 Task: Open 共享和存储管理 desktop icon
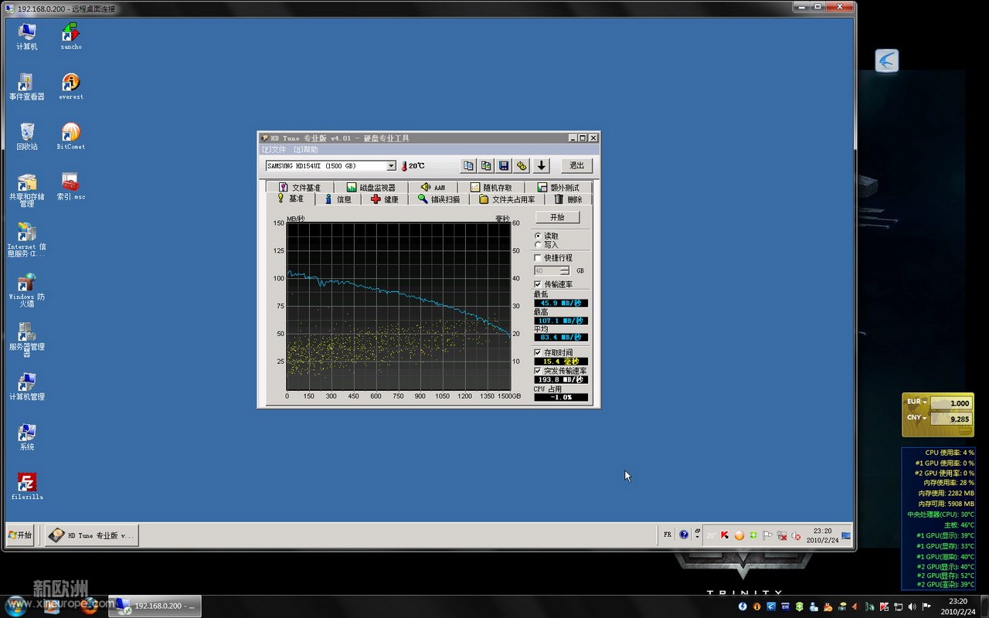27,190
